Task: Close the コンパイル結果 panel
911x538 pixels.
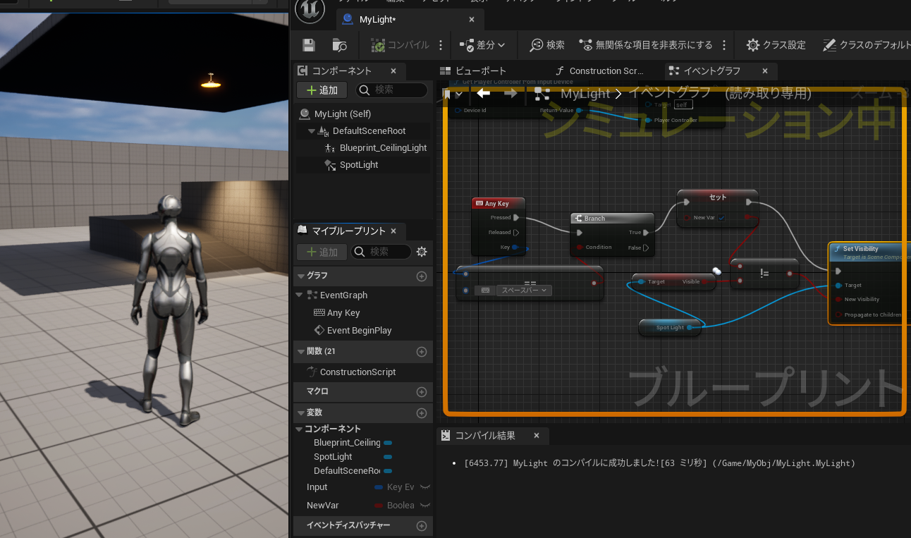Action: (x=537, y=436)
